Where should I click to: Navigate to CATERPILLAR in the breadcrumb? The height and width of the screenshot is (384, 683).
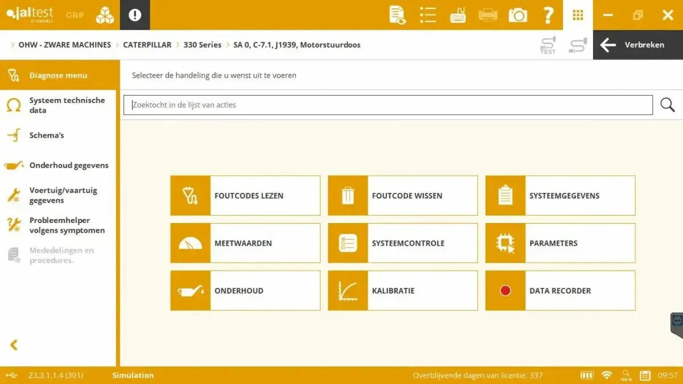point(147,44)
